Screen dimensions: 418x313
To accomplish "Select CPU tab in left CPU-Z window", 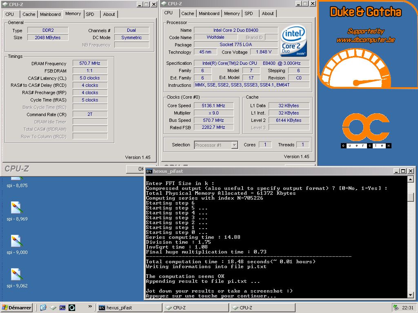I will tap(10, 14).
